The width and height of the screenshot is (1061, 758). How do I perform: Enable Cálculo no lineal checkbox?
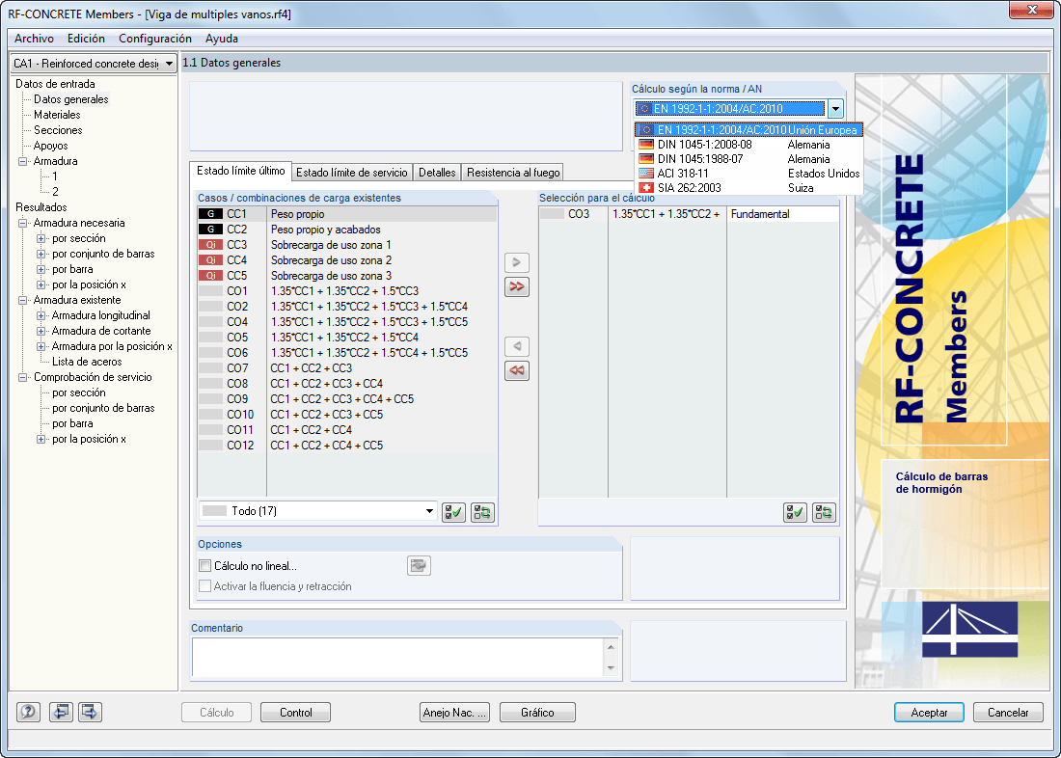point(205,566)
